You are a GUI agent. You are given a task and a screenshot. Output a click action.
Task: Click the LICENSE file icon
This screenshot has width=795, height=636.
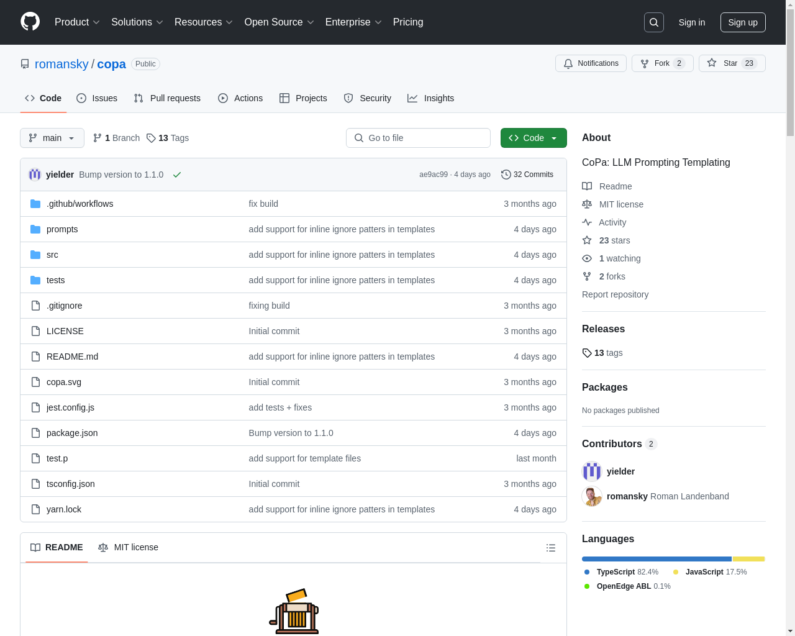[35, 331]
